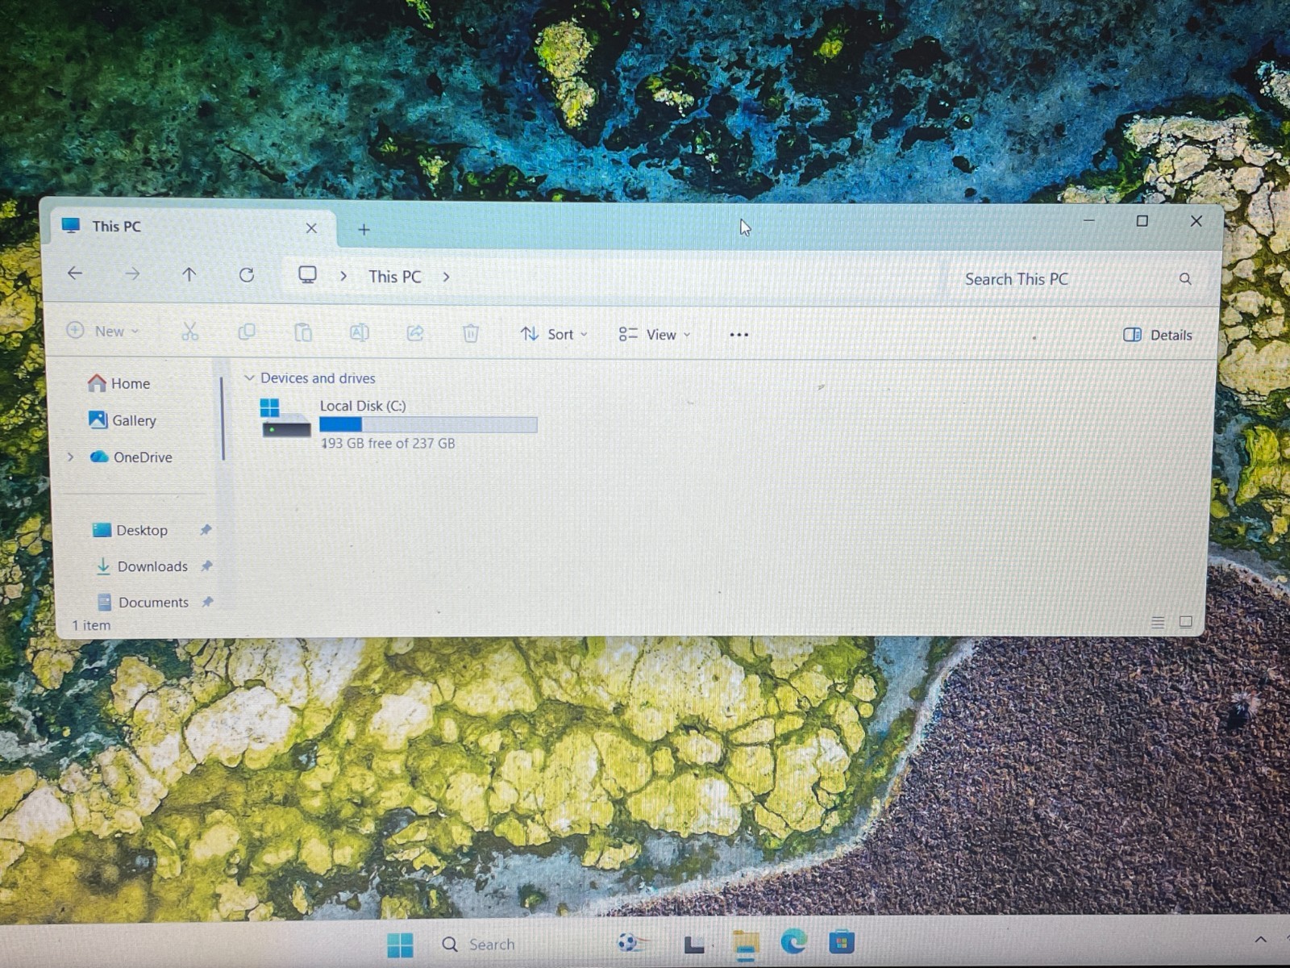This screenshot has width=1290, height=968.
Task: Open File Explorer from the taskbar
Action: [x=746, y=944]
